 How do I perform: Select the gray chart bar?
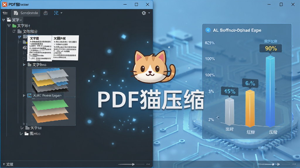point(229,111)
